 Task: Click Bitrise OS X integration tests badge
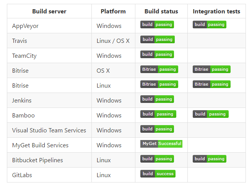[211, 69]
